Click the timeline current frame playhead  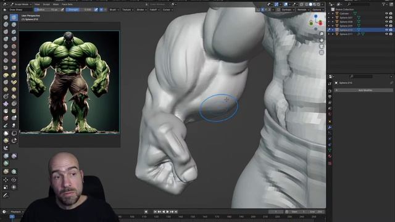click(12, 216)
